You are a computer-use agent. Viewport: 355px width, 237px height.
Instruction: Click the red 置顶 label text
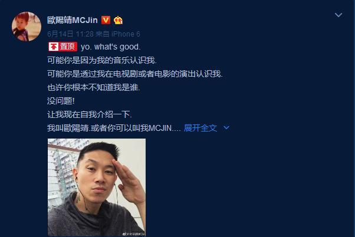click(67, 47)
